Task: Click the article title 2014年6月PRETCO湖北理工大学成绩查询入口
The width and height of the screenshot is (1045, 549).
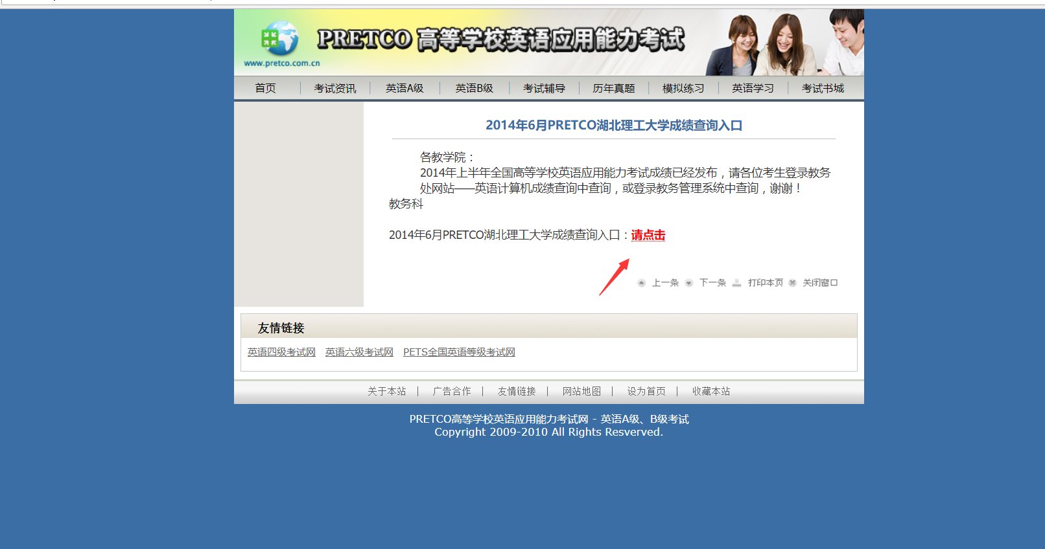Action: click(614, 126)
